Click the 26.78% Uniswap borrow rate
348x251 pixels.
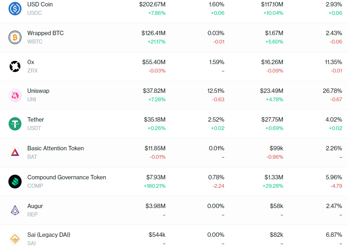(x=332, y=91)
